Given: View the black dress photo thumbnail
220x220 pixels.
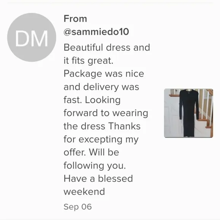Looking at the screenshot, I should 188,113.
